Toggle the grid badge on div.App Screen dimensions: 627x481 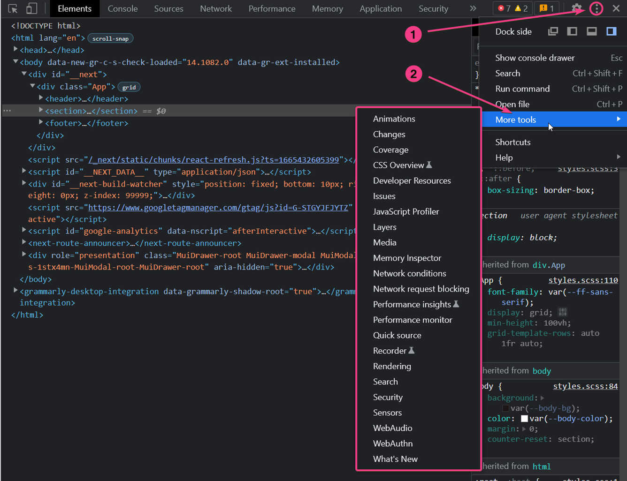pos(129,87)
